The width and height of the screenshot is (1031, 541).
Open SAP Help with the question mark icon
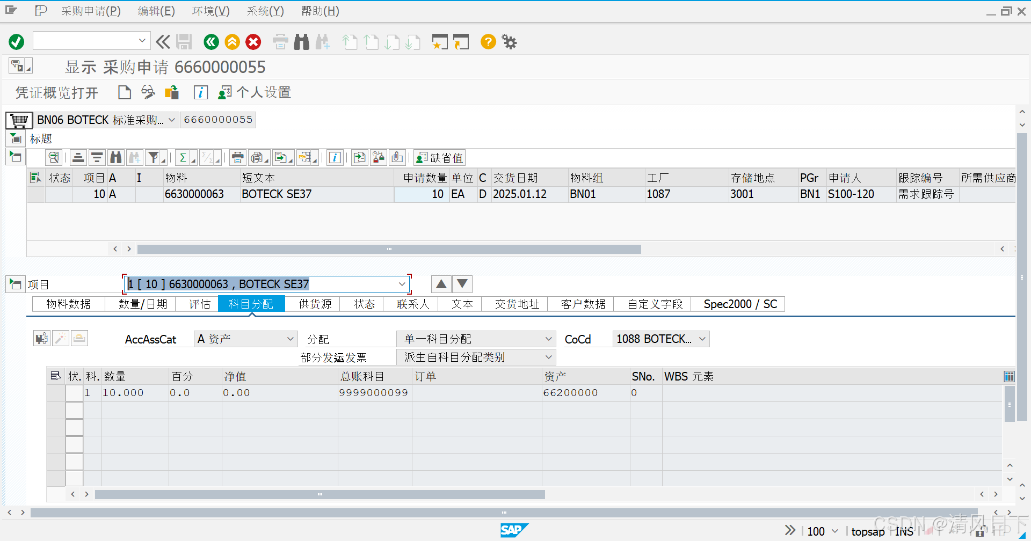(488, 41)
